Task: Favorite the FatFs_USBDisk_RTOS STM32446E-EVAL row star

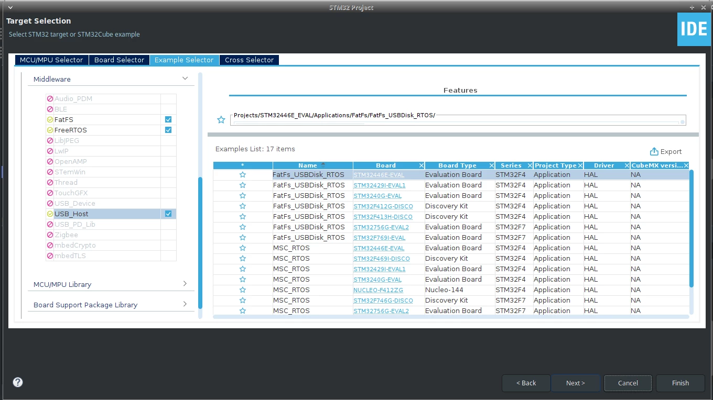Action: click(243, 175)
